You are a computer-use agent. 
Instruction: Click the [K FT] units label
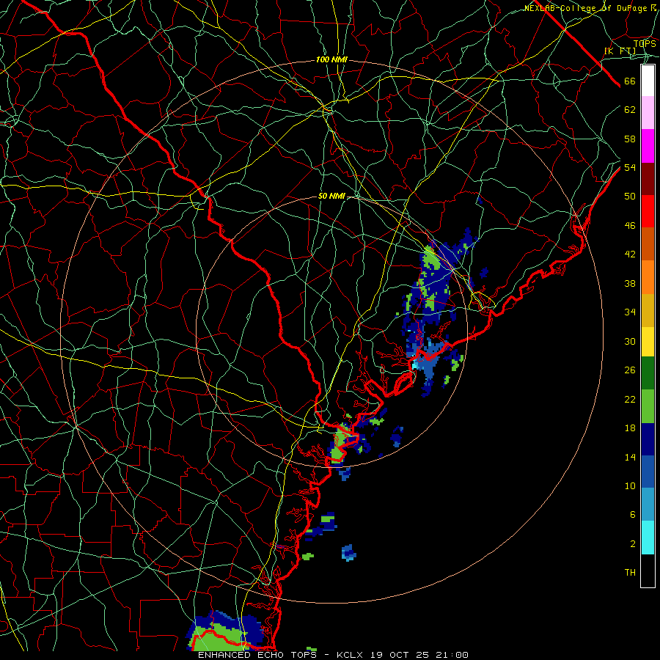pos(620,51)
